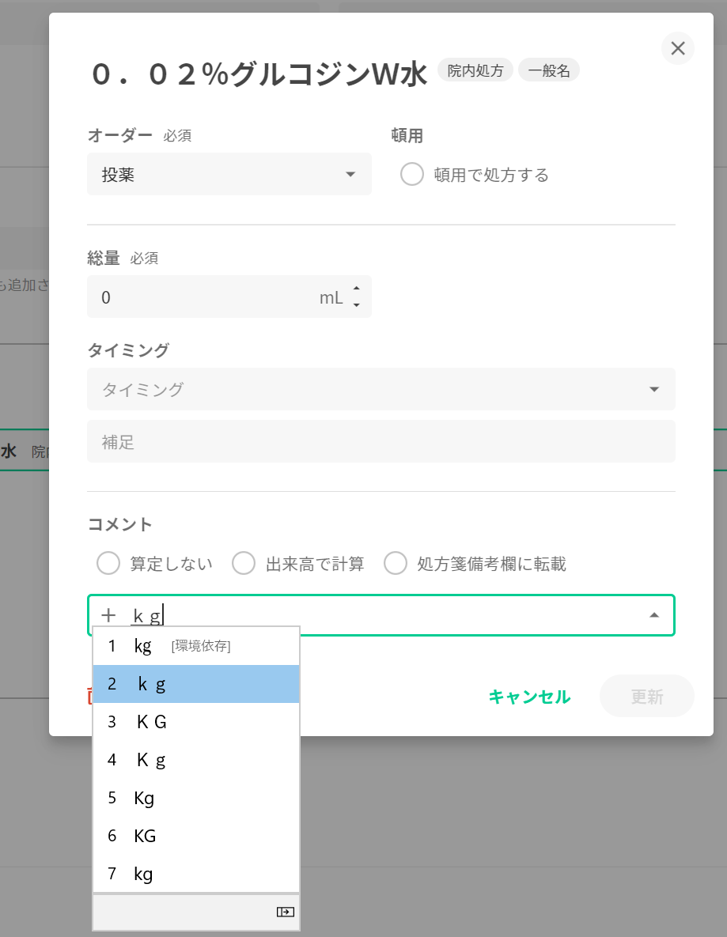The image size is (727, 937).
Task: Click the 更新 button
Action: (x=646, y=697)
